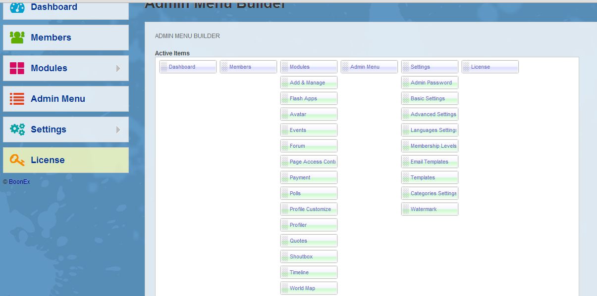The height and width of the screenshot is (296, 597).
Task: Click the green Members people icon
Action: (x=17, y=38)
